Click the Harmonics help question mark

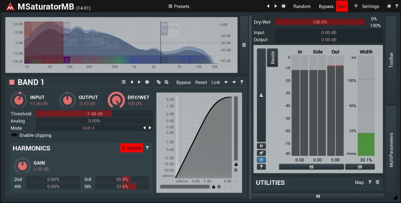(147, 148)
